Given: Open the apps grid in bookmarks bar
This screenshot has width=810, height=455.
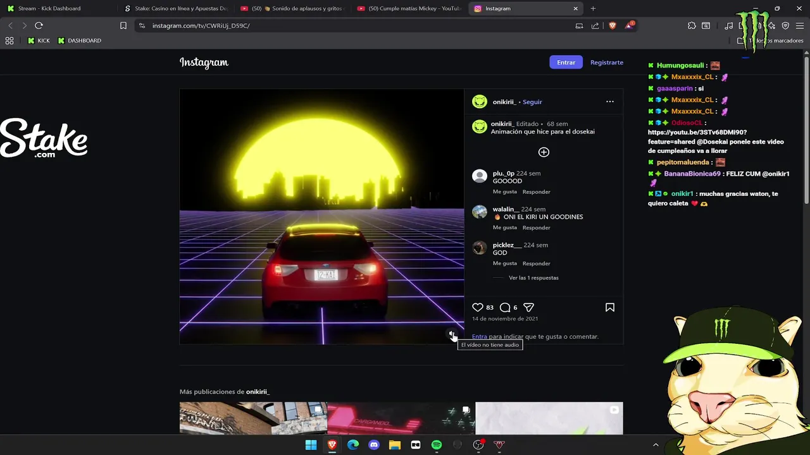Looking at the screenshot, I should (x=9, y=40).
